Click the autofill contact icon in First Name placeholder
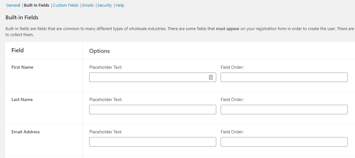Screen dimensions: 355x158 (211, 77)
